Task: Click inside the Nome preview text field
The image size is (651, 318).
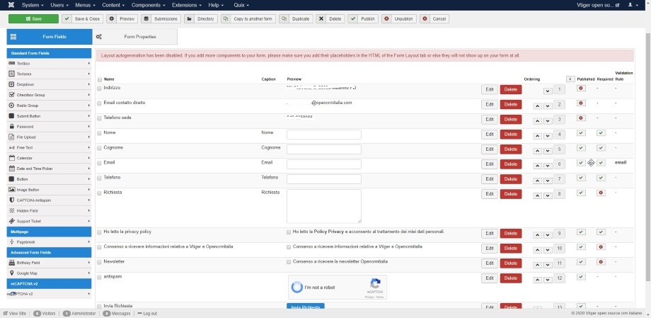Action: [x=324, y=134]
